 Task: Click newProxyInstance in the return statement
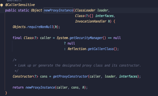(x=40, y=87)
